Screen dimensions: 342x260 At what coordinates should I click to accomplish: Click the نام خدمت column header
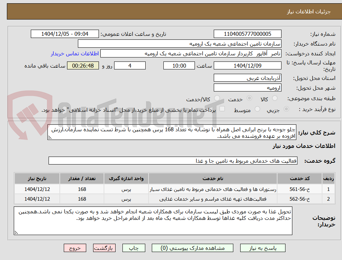pos(213,179)
